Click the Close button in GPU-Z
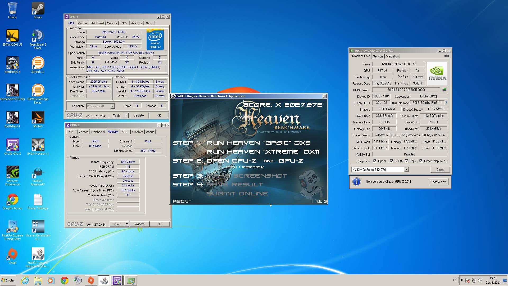The image size is (508, 286). pyautogui.click(x=440, y=170)
